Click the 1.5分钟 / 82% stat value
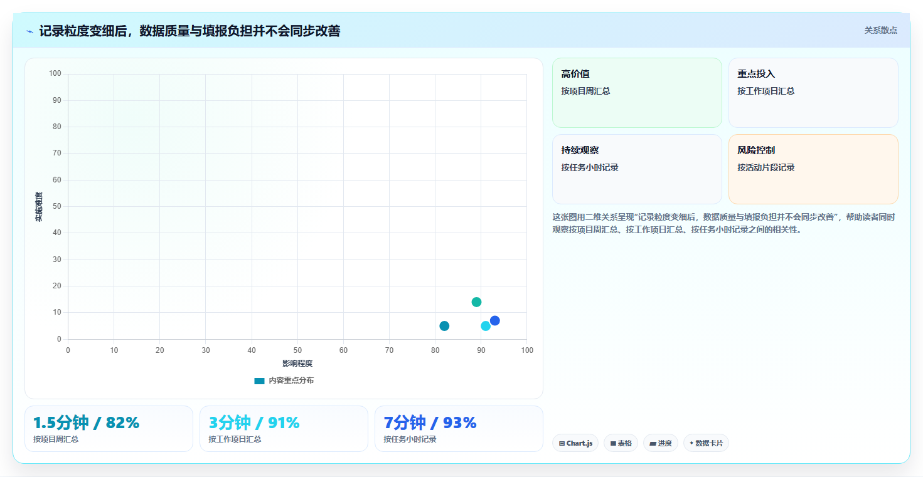Screen dimensions: 923x477 86,423
